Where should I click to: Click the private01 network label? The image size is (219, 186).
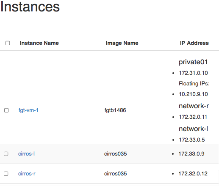coord(193,62)
